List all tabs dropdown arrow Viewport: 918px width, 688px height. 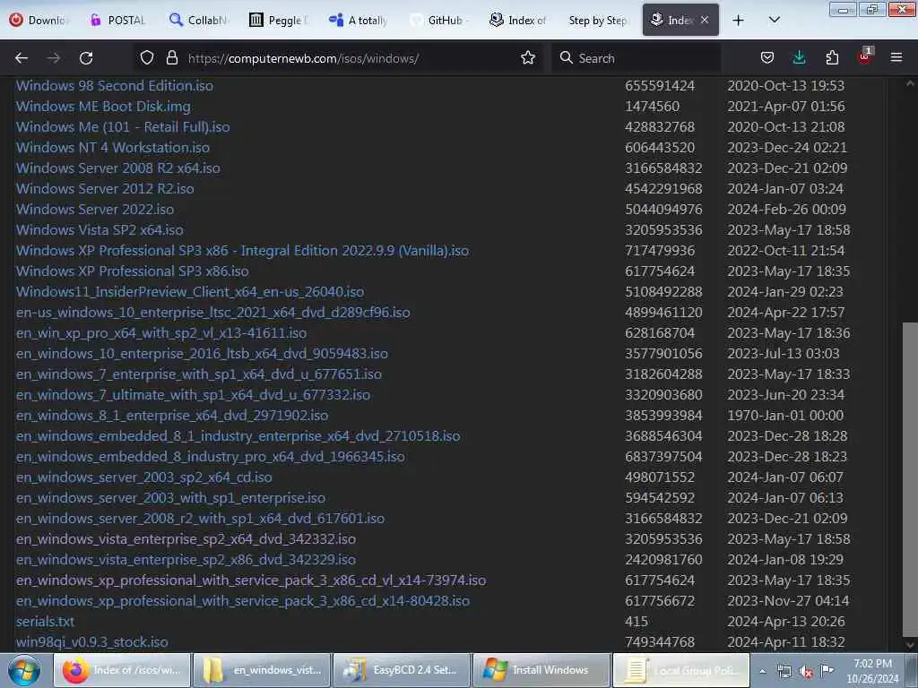(774, 20)
